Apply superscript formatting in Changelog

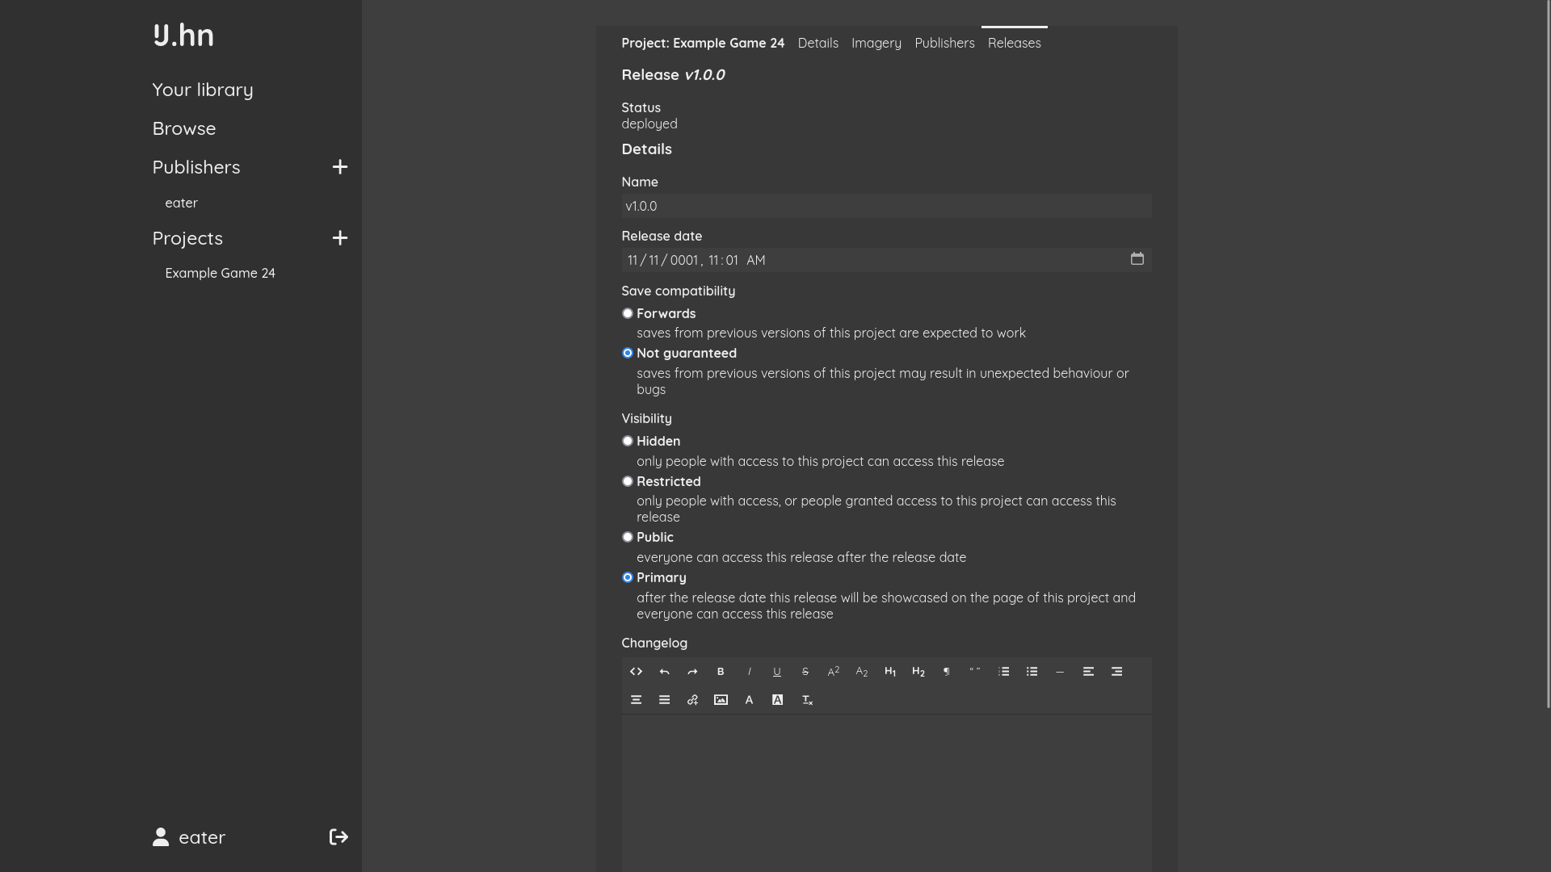[834, 672]
